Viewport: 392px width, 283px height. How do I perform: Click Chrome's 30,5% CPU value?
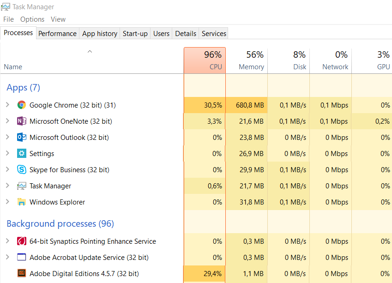213,105
